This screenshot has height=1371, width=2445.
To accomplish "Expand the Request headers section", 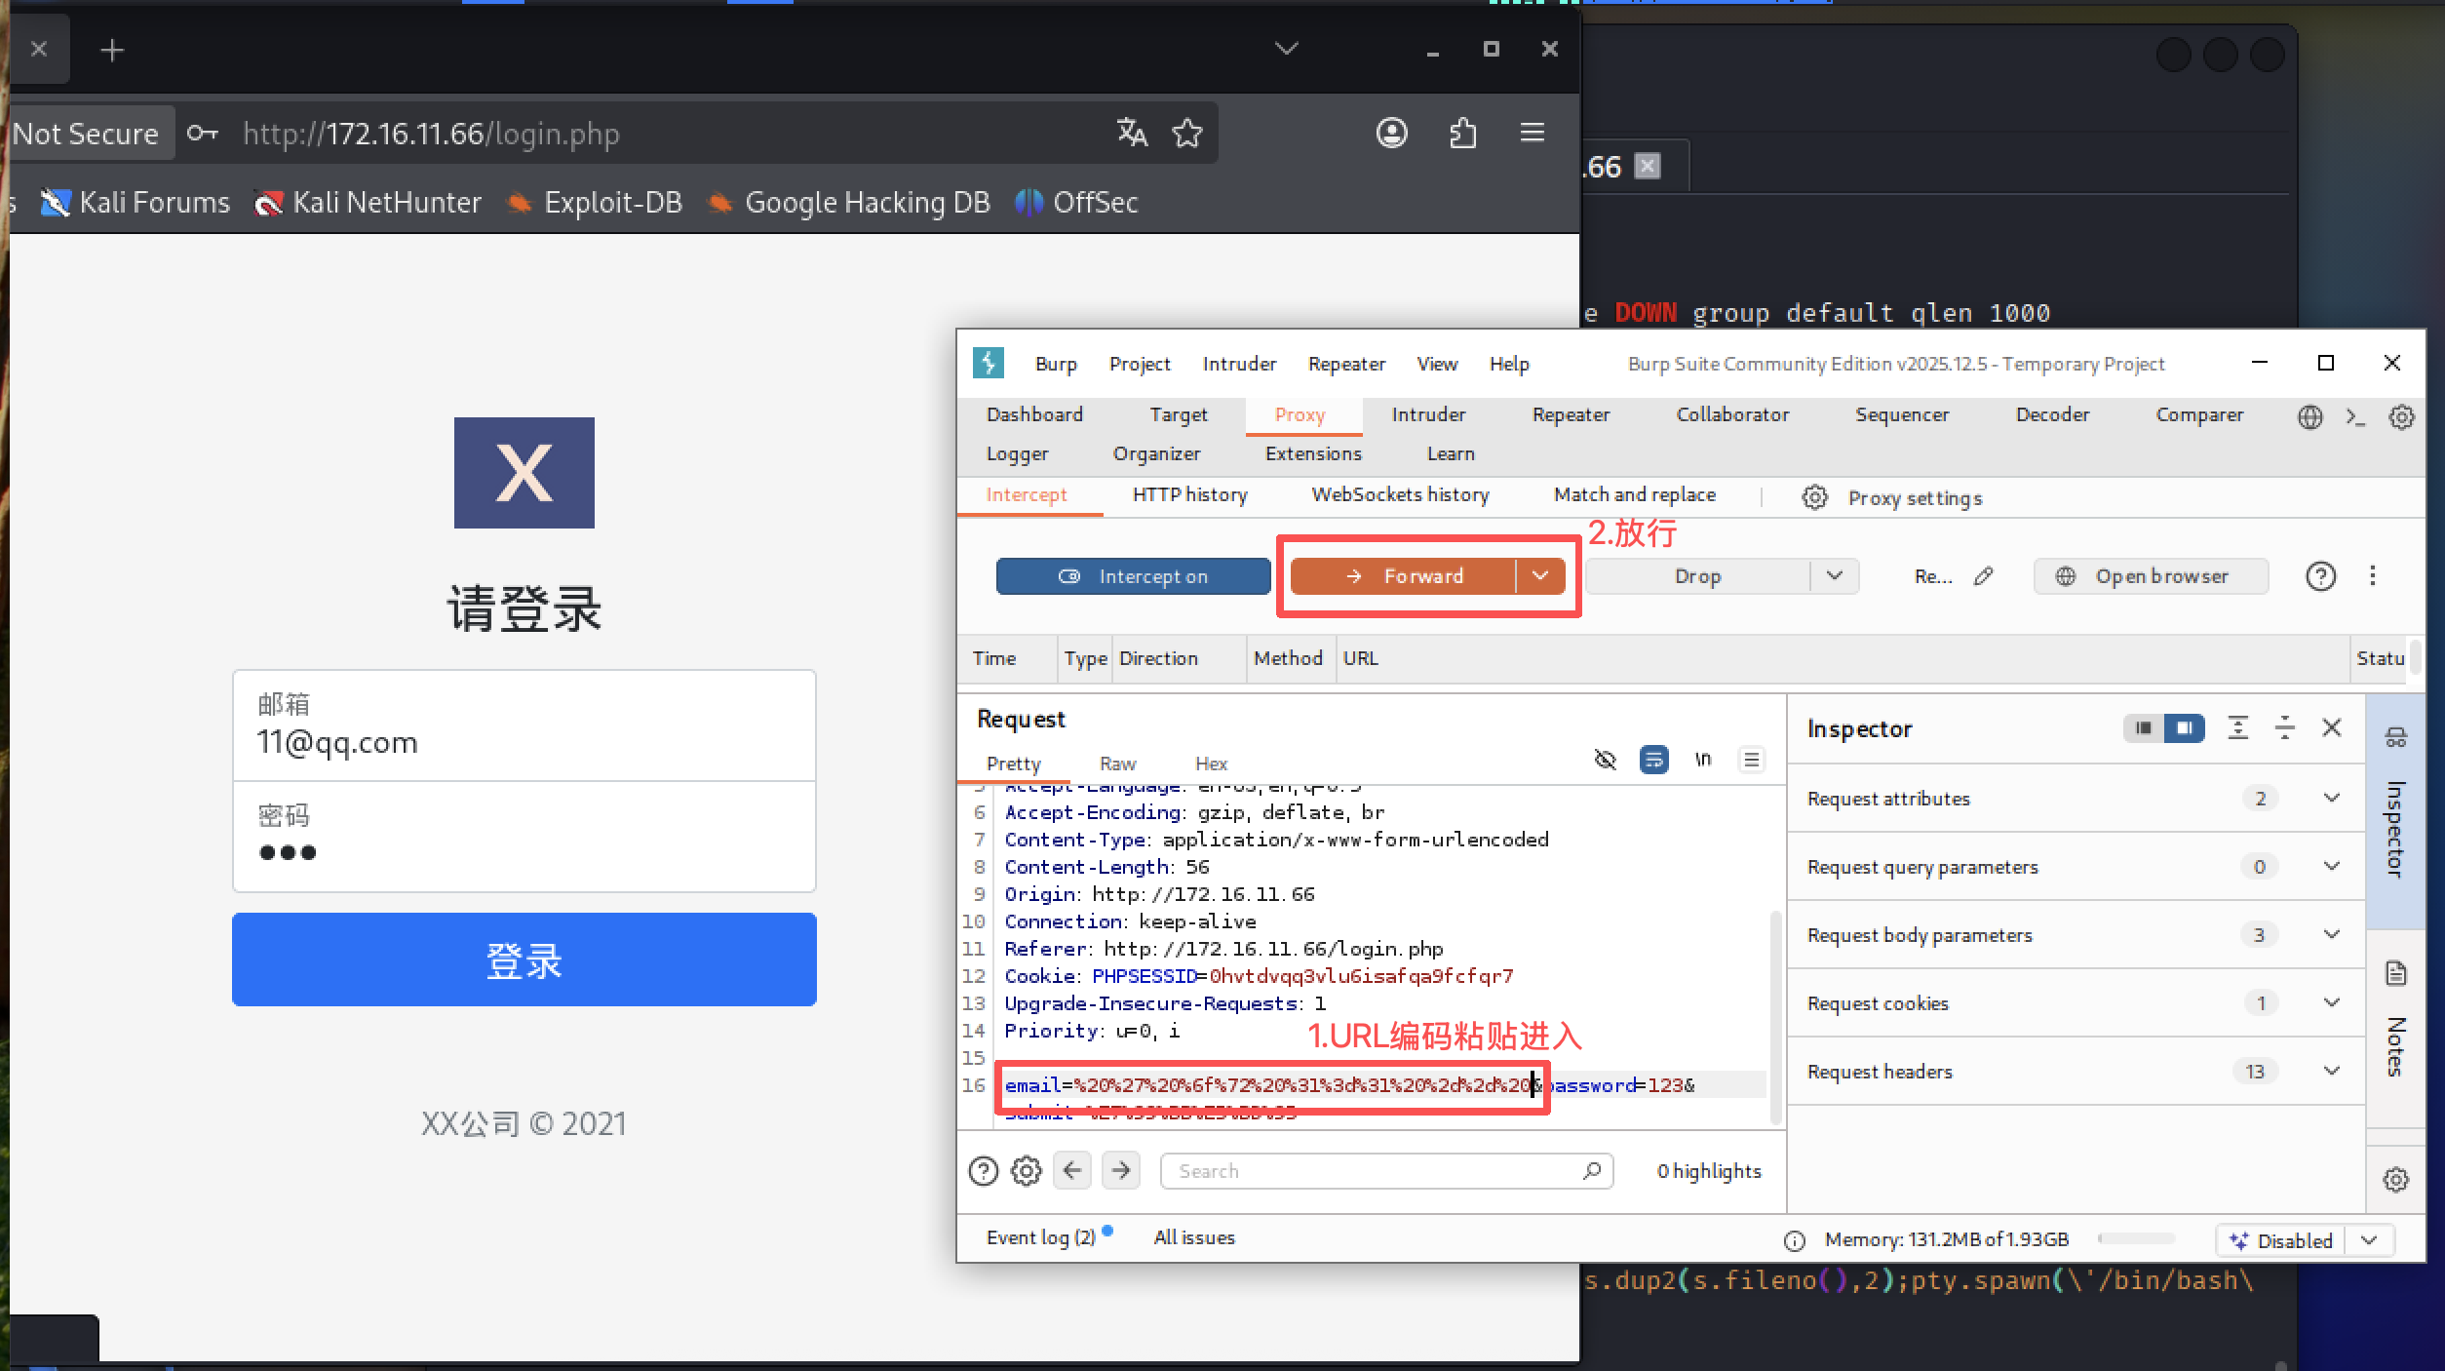I will [x=2331, y=1071].
